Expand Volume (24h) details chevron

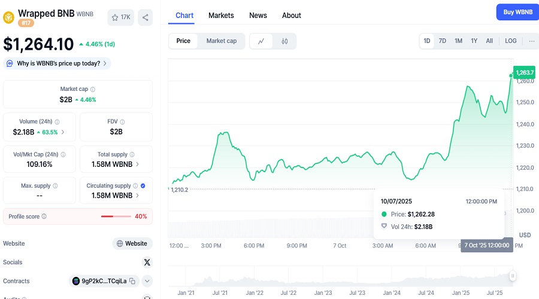point(63,132)
